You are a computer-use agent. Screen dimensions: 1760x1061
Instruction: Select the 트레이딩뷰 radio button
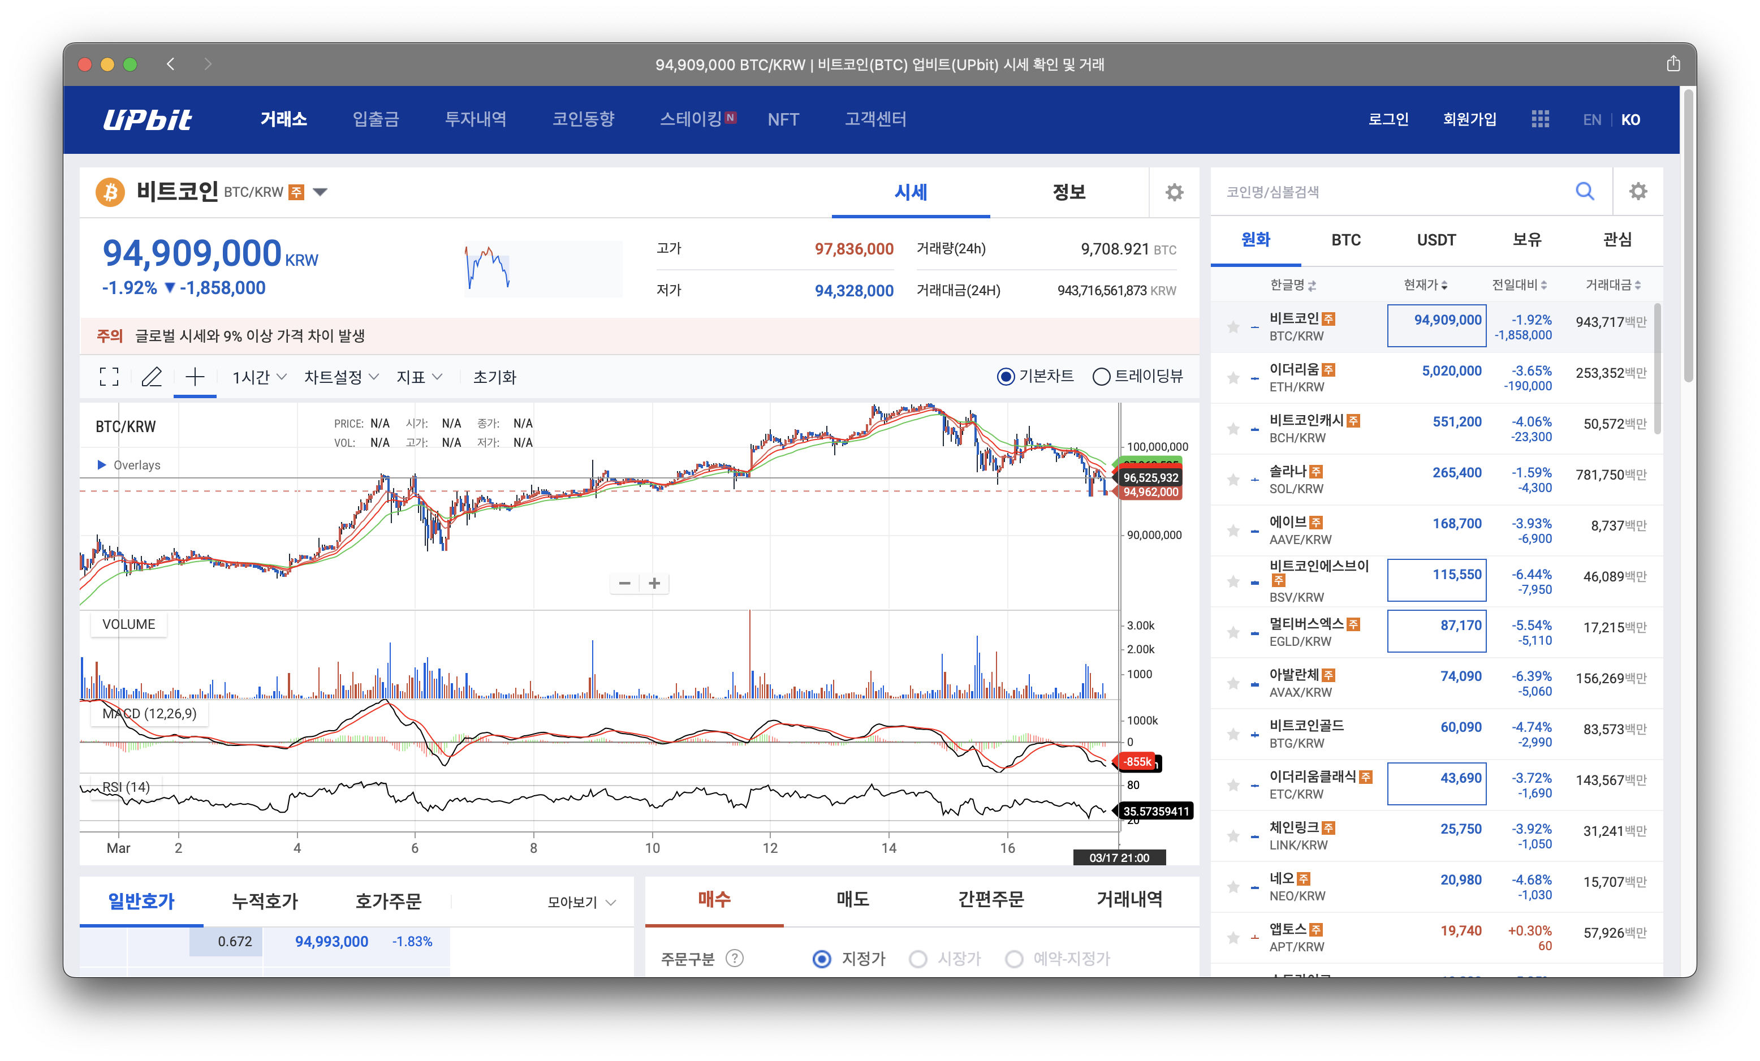click(1101, 376)
